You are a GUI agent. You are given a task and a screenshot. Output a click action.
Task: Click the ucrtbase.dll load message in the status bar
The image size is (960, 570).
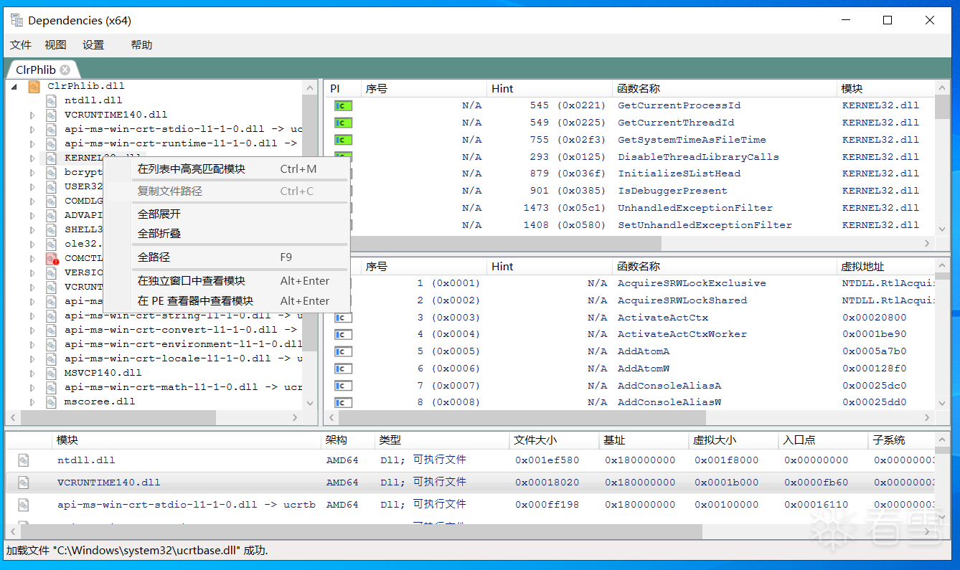point(136,551)
